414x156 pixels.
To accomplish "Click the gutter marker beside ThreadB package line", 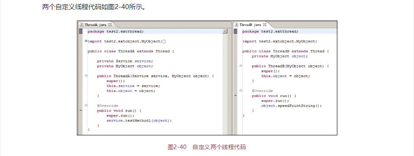I will pyautogui.click(x=235, y=31).
